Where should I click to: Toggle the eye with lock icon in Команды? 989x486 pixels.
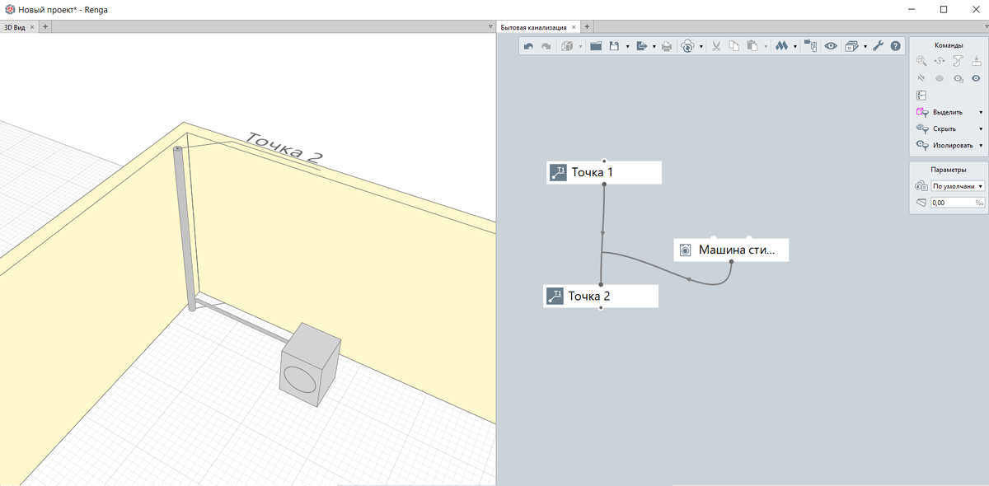point(958,78)
